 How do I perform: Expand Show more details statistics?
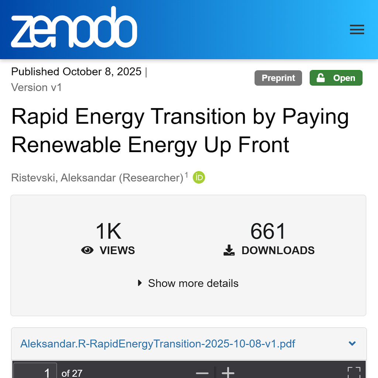point(193,283)
